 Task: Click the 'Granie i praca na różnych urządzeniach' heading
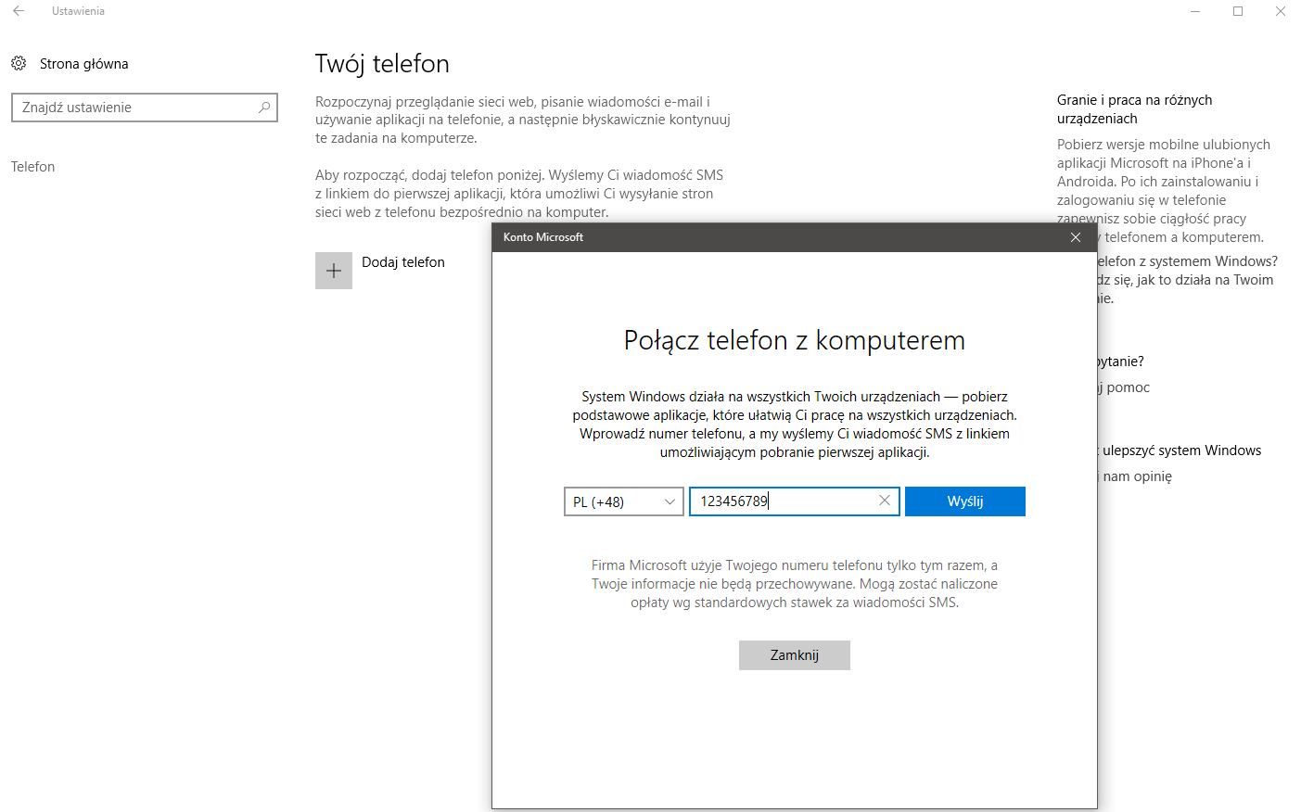[x=1134, y=109]
